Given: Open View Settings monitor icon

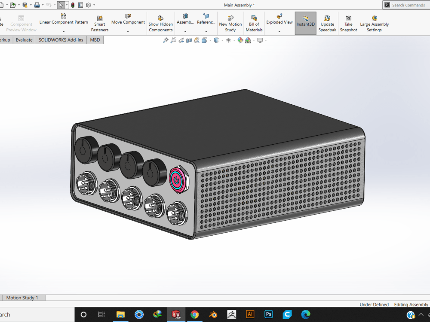Looking at the screenshot, I should (260, 40).
